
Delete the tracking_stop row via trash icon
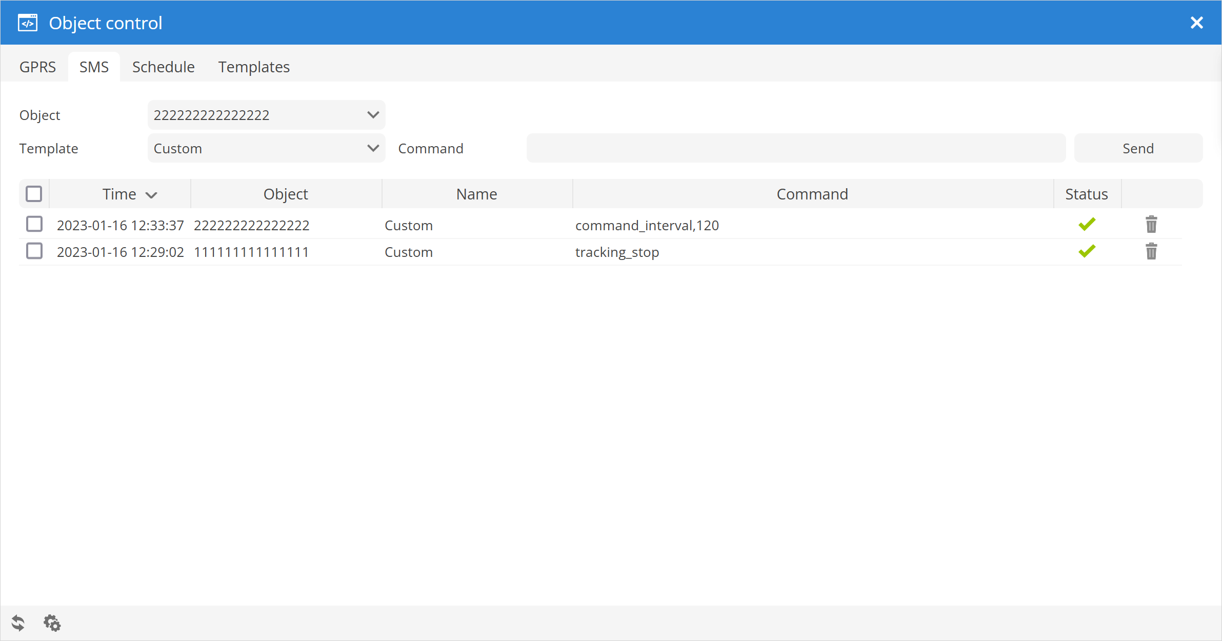click(1151, 251)
